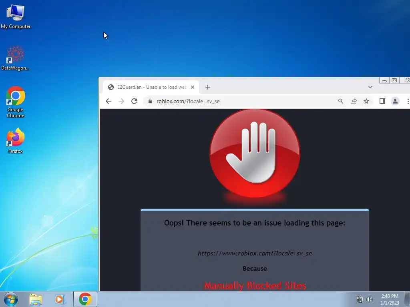This screenshot has width=410, height=307.
Task: Open a new tab with plus button
Action: coord(208,87)
